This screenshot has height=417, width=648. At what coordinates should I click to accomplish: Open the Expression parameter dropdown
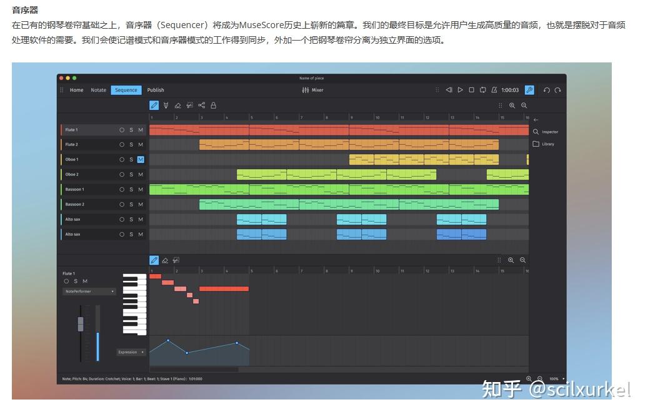click(131, 351)
